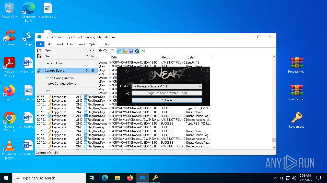Choose Exit from the File menu
Image resolution: width=327 pixels, height=183 pixels.
tap(67, 91)
